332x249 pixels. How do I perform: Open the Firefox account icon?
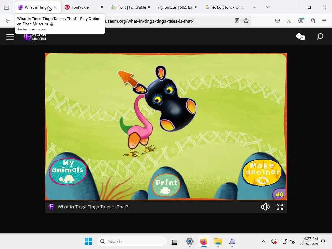[x=301, y=20]
